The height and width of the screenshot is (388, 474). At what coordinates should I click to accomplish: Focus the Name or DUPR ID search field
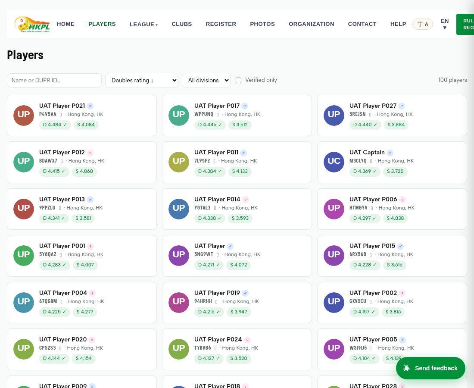(54, 81)
